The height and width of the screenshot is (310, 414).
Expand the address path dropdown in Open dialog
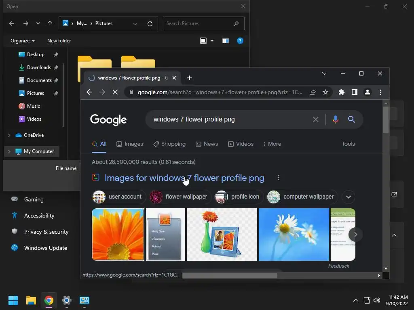[135, 24]
